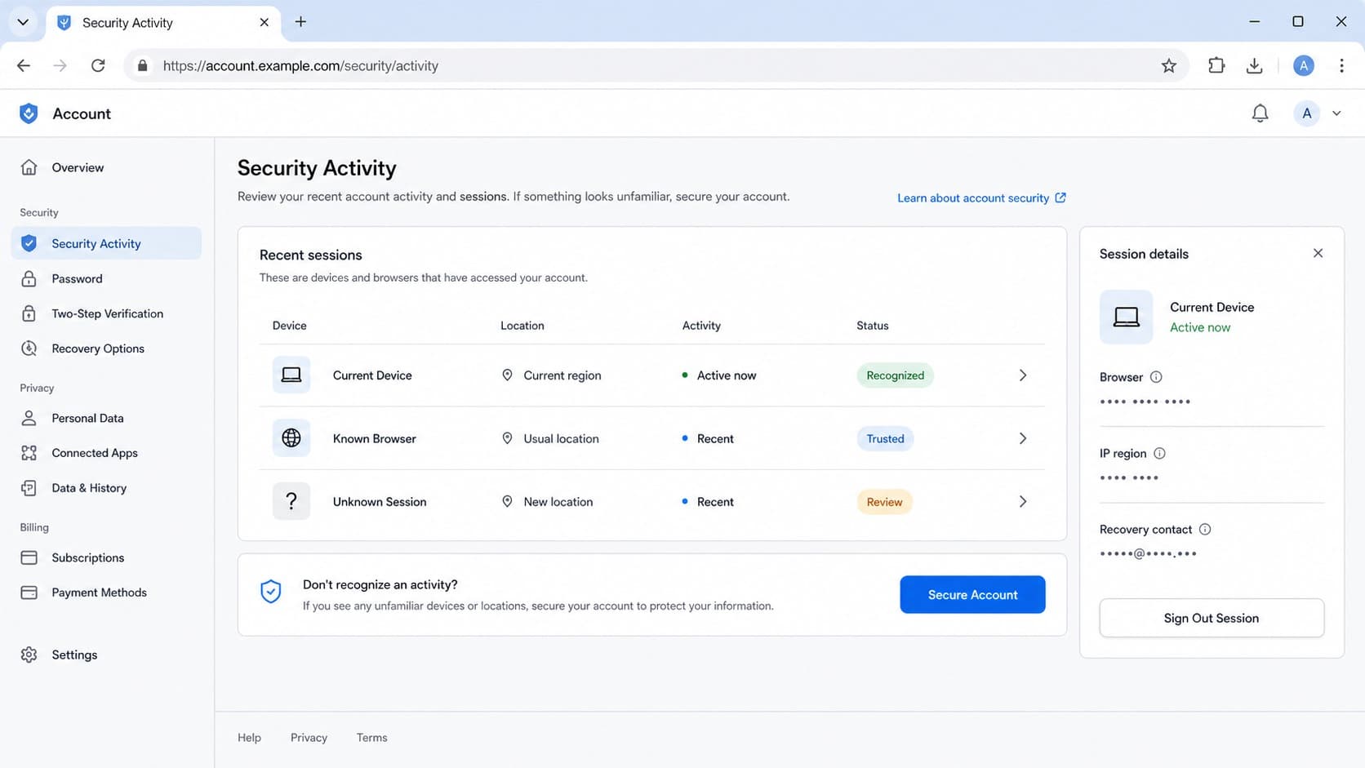Open the Learn about account security link
The width and height of the screenshot is (1365, 768).
coord(981,198)
